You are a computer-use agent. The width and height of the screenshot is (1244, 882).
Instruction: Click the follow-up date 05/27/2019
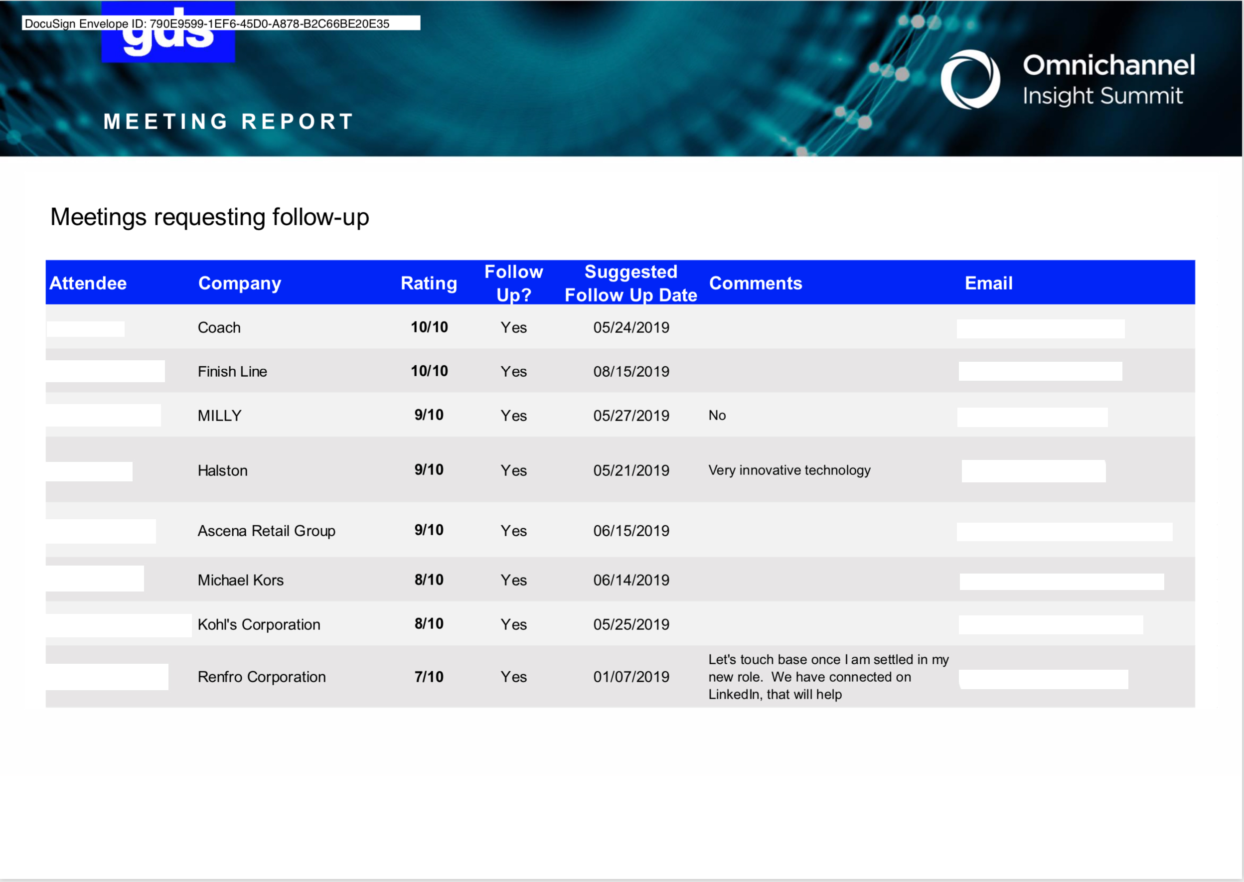pyautogui.click(x=631, y=416)
